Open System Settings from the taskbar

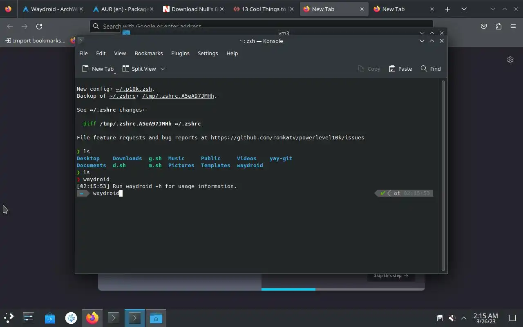(x=29, y=318)
